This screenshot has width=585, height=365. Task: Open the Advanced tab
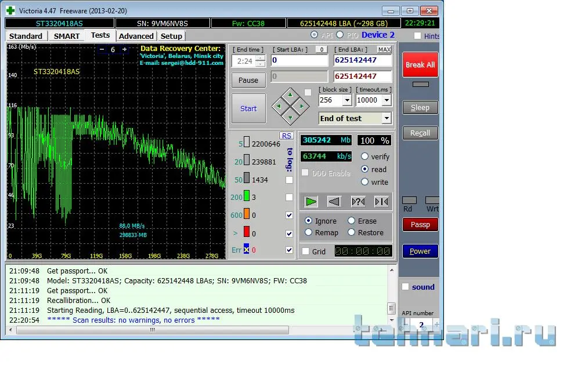(x=136, y=36)
